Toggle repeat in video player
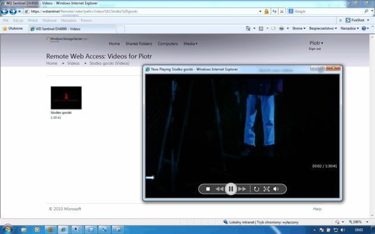375x234 pixels. tap(257, 189)
